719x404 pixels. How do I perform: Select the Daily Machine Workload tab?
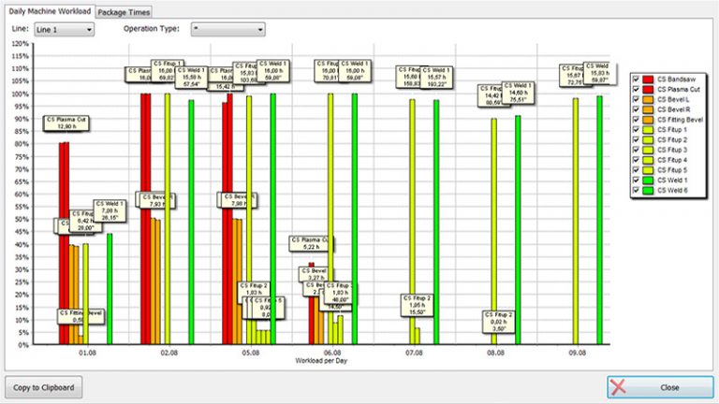point(50,11)
